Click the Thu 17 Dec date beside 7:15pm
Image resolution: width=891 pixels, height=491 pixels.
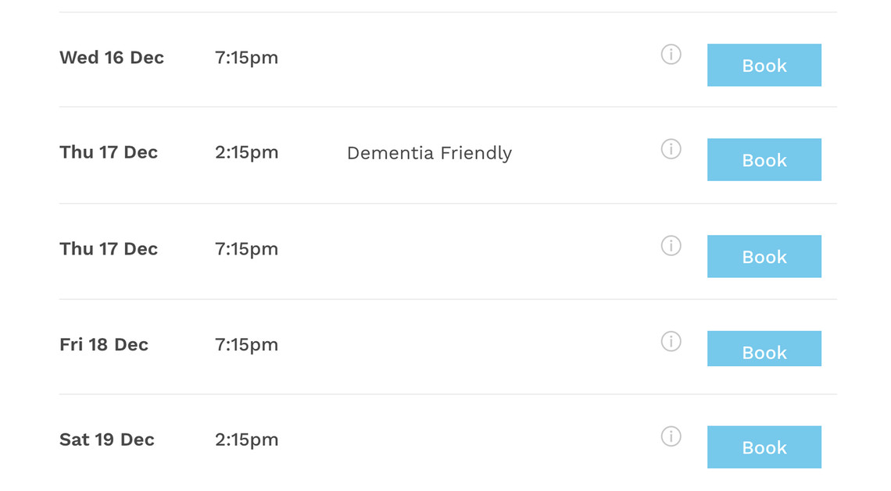(109, 248)
